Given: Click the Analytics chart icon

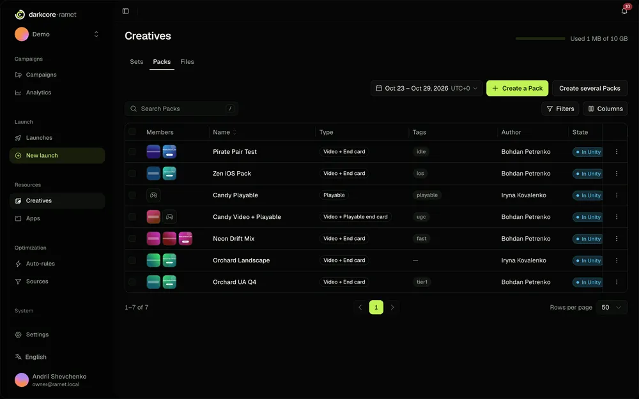Looking at the screenshot, I should point(19,93).
